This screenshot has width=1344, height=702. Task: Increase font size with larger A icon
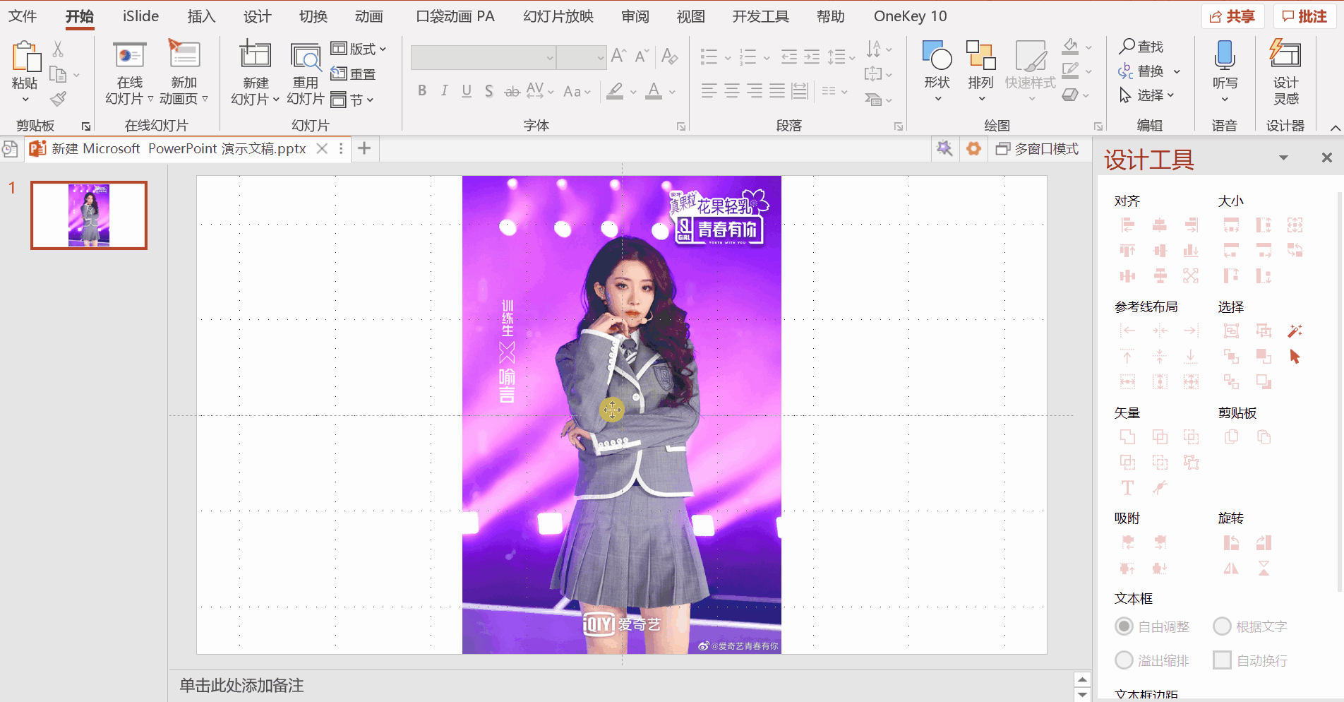(618, 56)
